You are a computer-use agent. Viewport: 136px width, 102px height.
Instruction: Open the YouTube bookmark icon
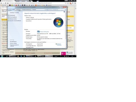(16, 5)
